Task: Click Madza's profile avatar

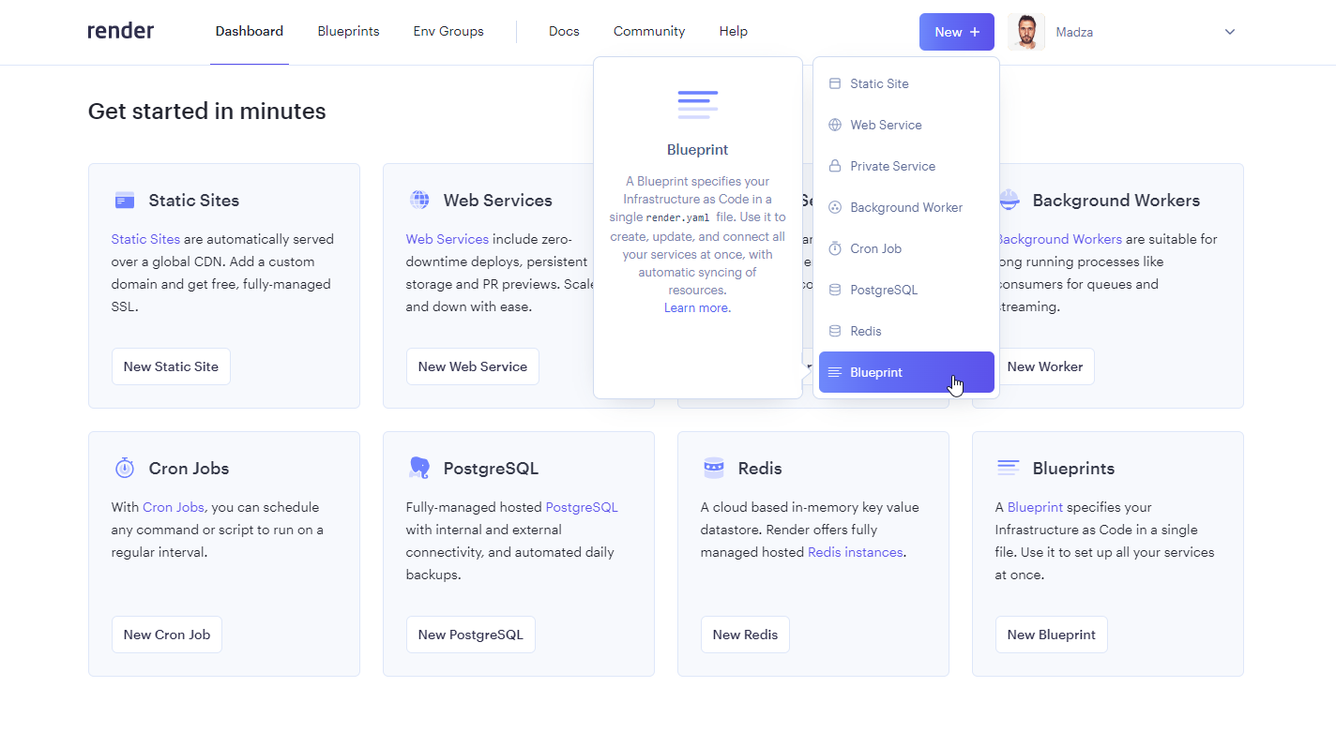Action: (x=1026, y=31)
